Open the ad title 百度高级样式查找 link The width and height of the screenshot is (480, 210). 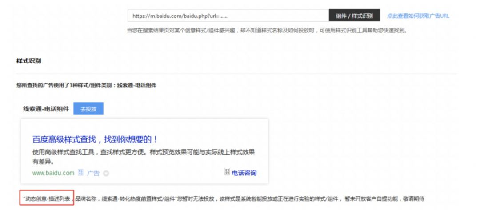pyautogui.click(x=95, y=139)
